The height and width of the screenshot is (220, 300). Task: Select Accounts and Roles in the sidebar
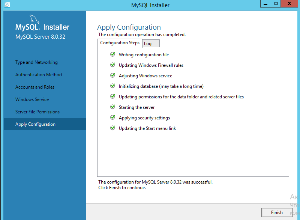35,87
